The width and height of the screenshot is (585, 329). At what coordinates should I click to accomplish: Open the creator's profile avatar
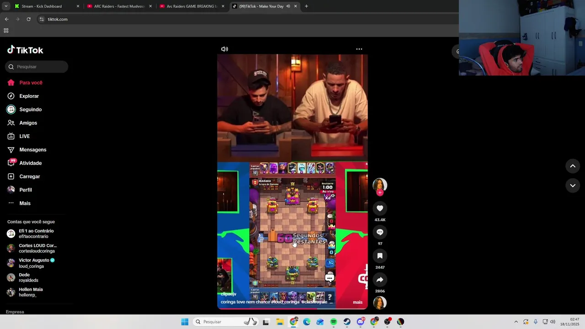coord(380,185)
